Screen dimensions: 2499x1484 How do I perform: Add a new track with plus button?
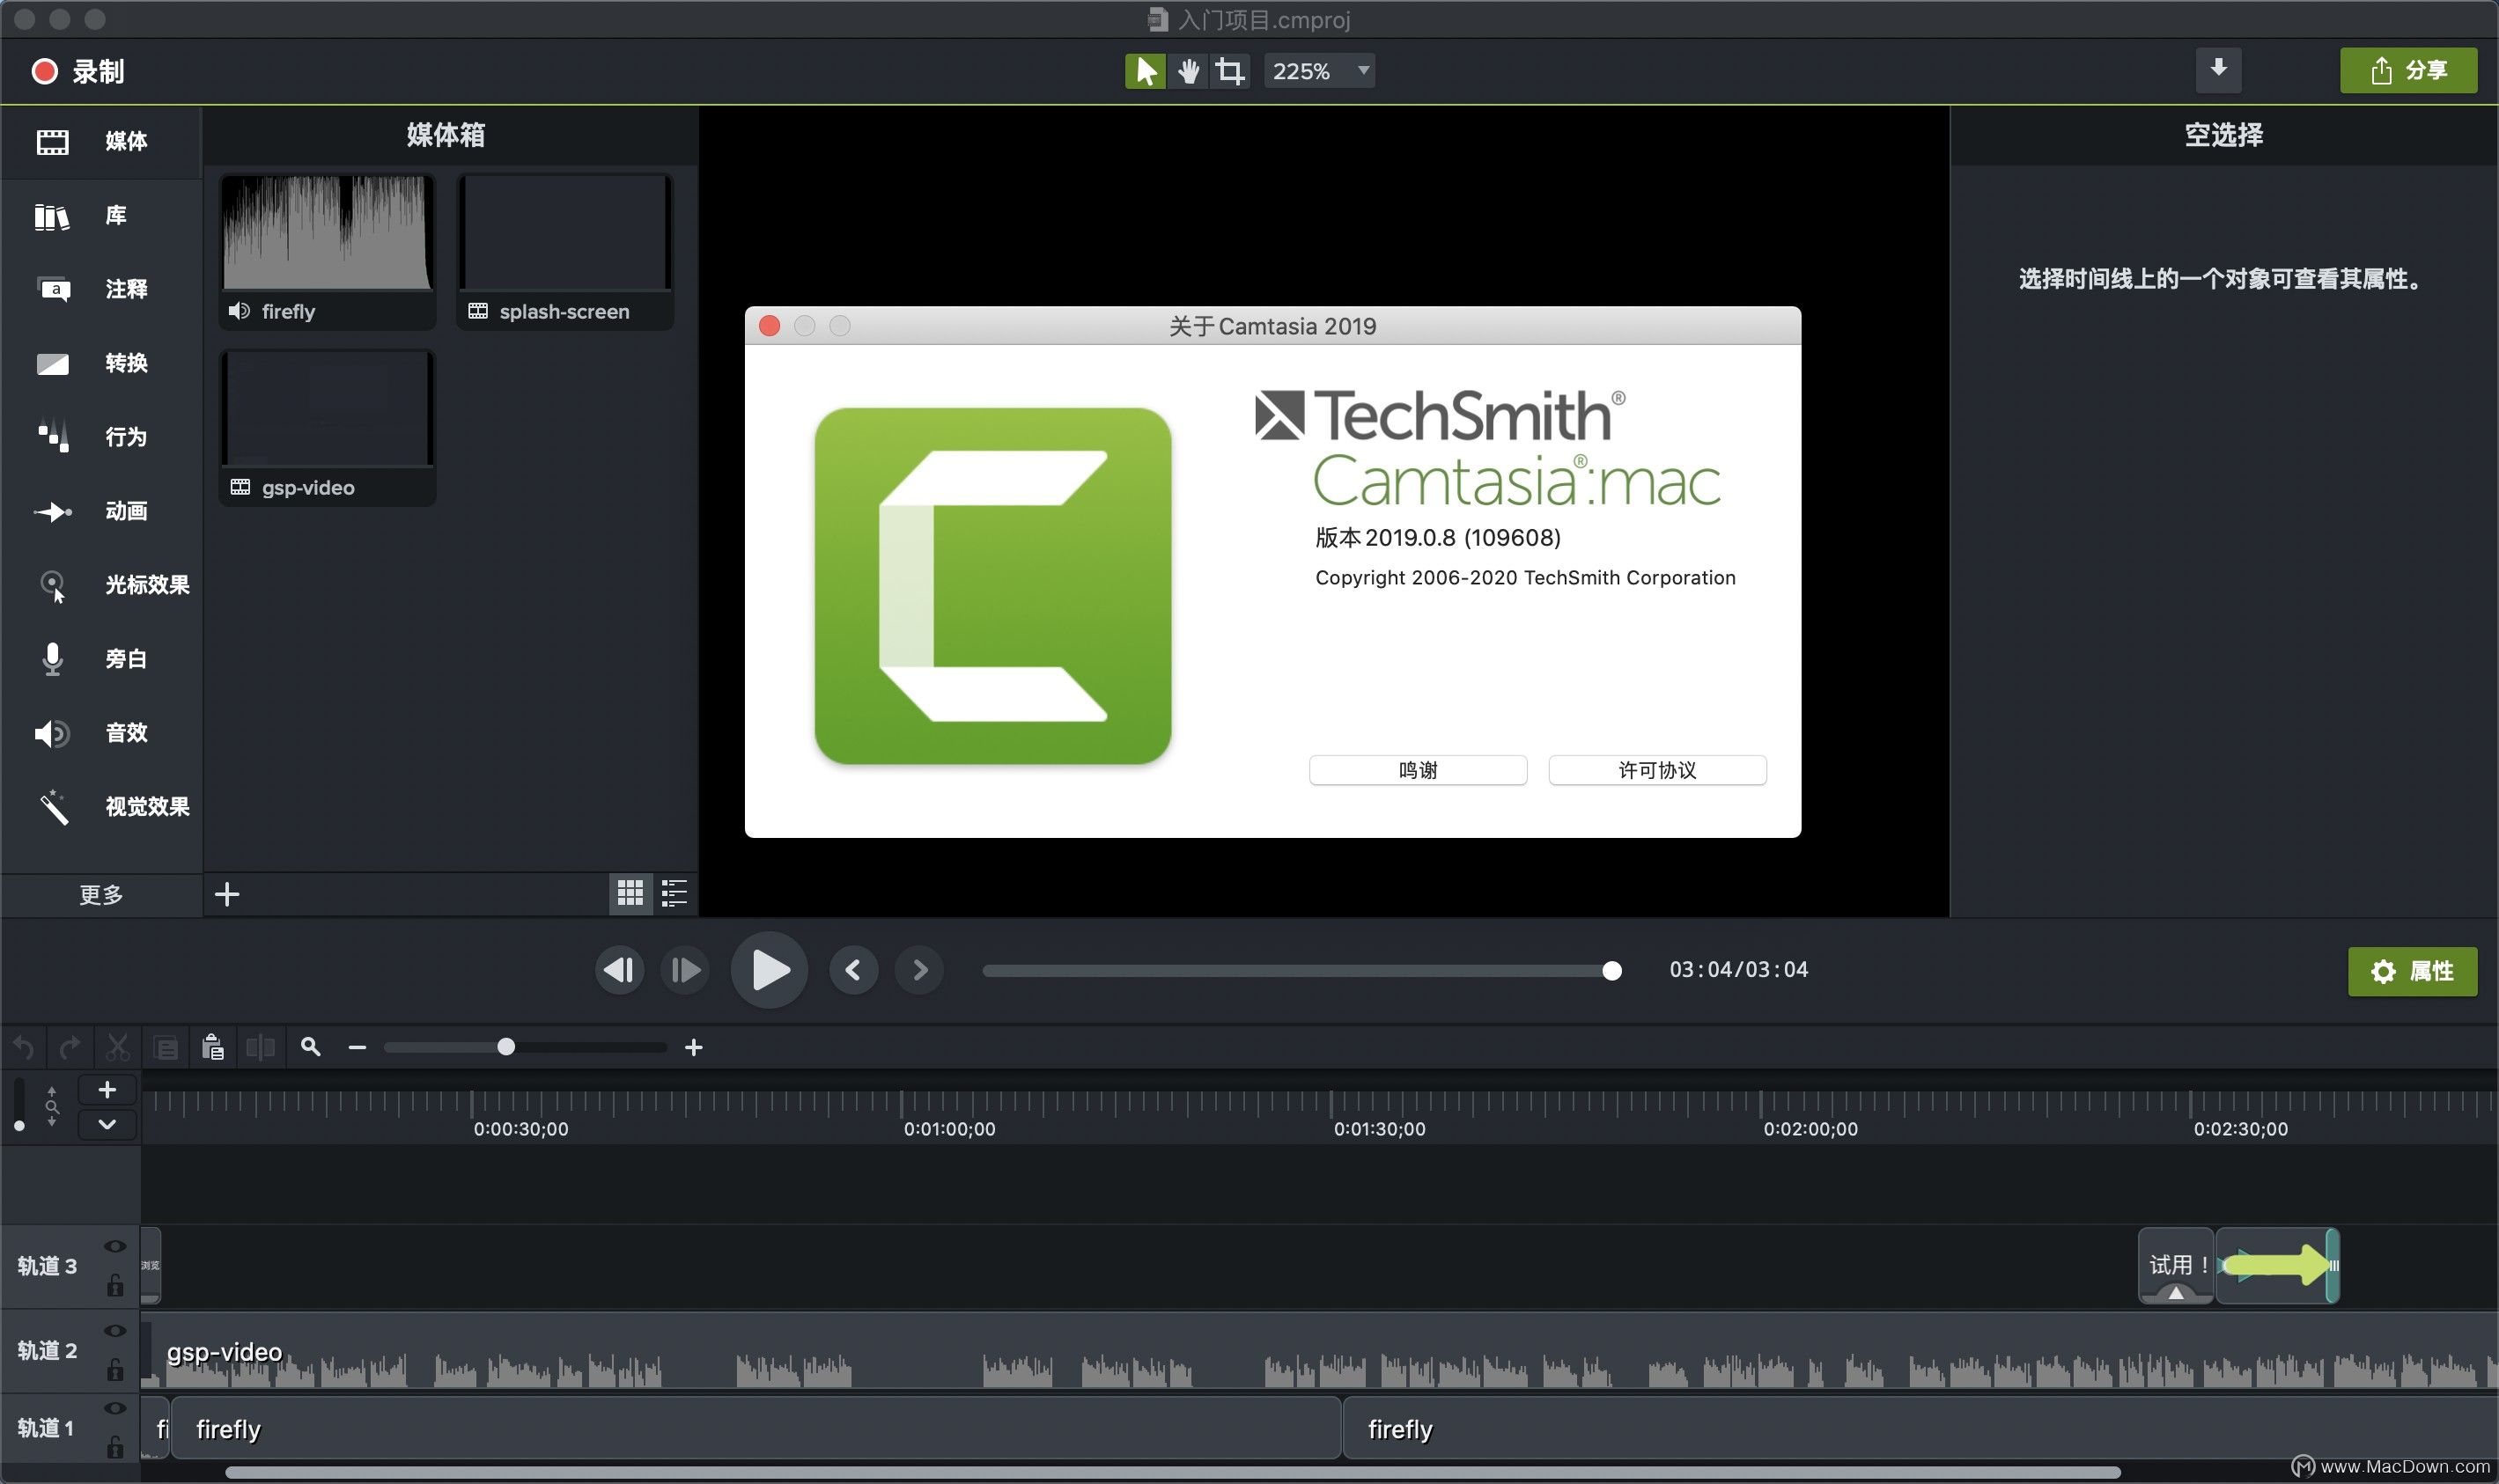pos(107,1090)
